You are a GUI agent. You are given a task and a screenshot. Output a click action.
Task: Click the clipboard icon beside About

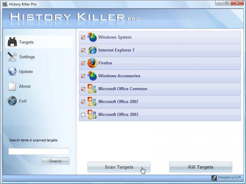point(12,86)
